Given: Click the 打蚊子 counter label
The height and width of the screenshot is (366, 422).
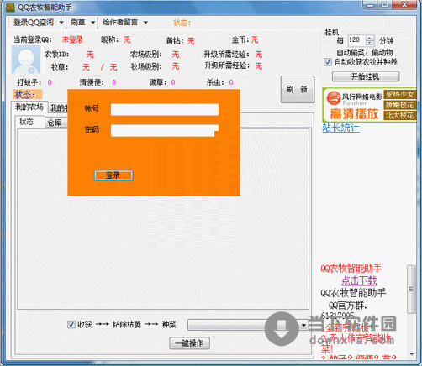Looking at the screenshot, I should (29, 82).
